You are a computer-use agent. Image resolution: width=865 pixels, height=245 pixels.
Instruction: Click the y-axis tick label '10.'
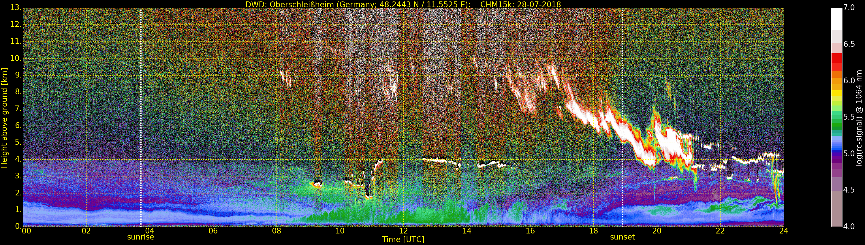16,58
